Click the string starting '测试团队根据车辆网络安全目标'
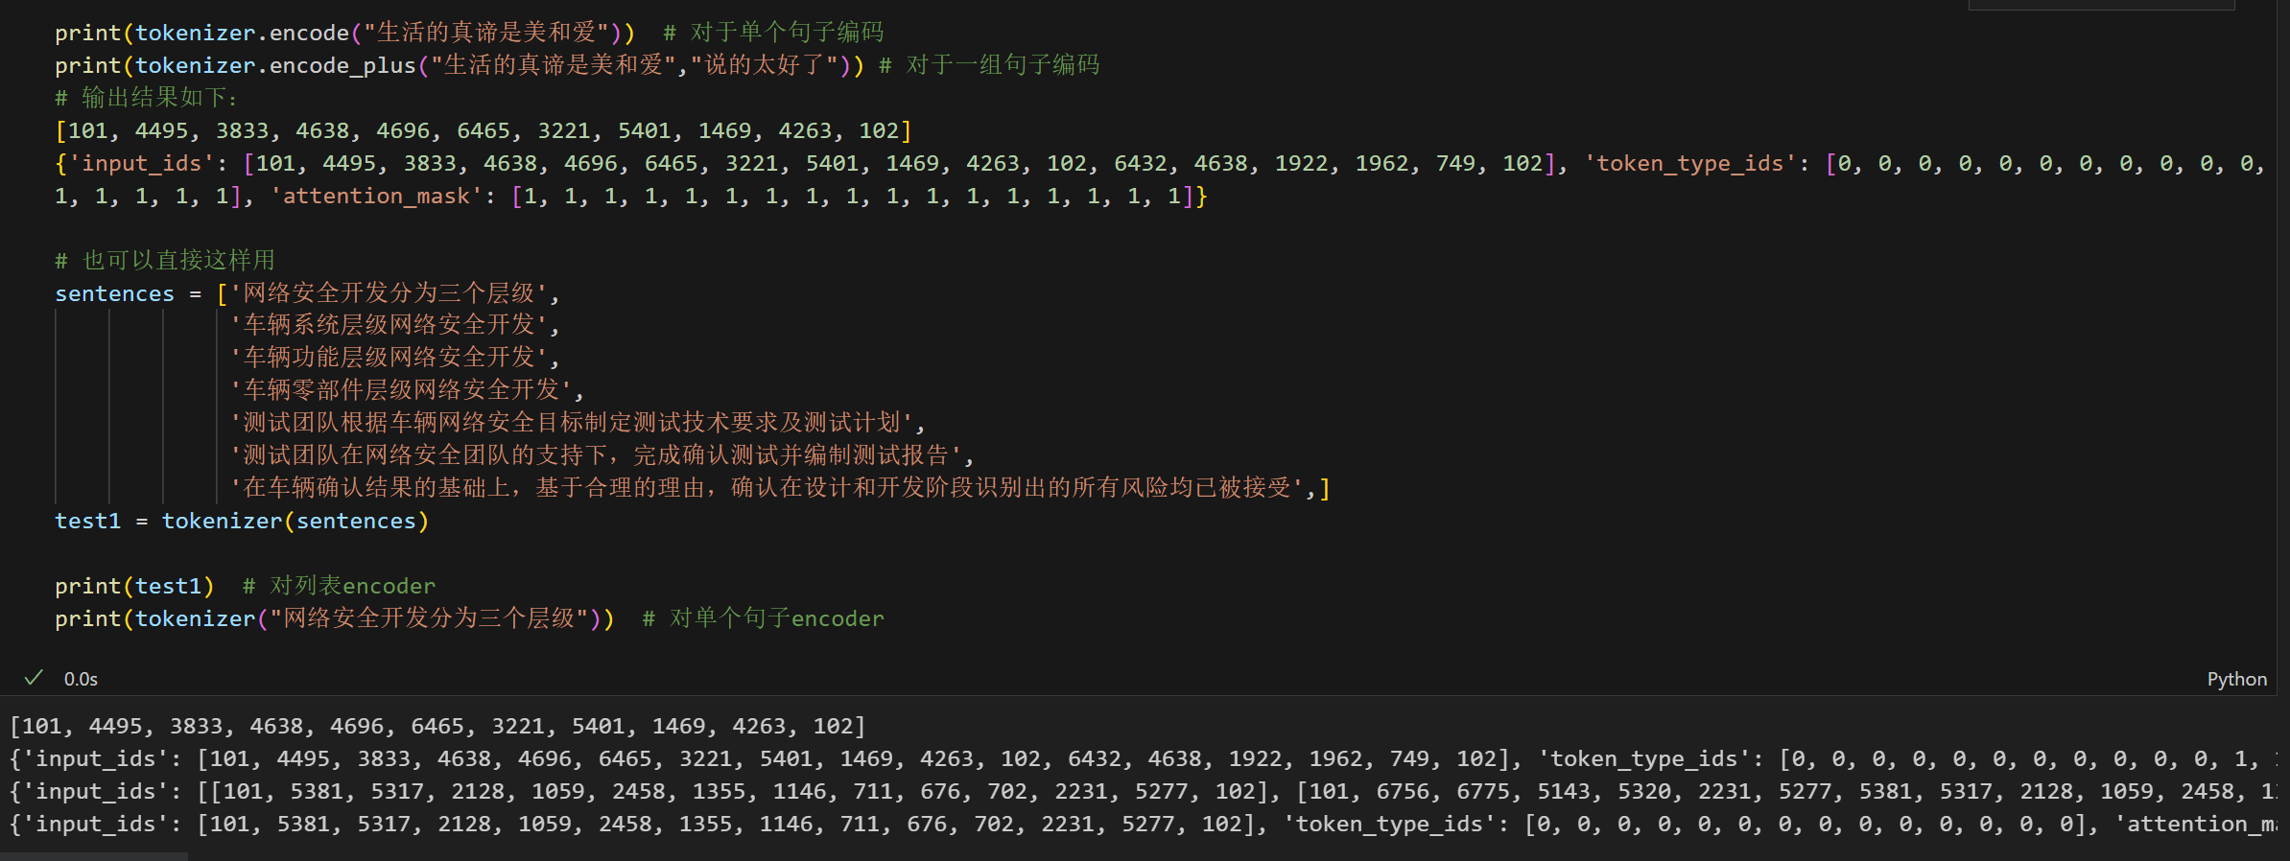 click(x=572, y=423)
